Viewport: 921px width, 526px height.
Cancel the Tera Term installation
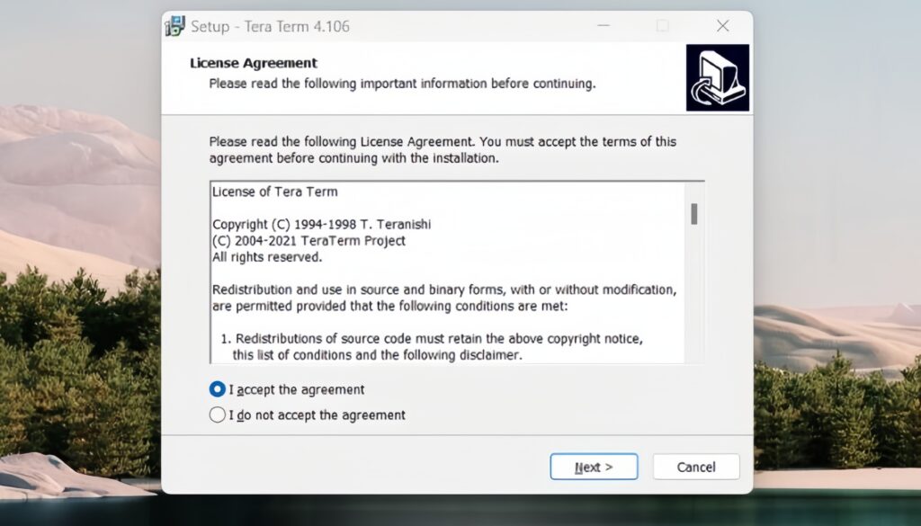[696, 467]
